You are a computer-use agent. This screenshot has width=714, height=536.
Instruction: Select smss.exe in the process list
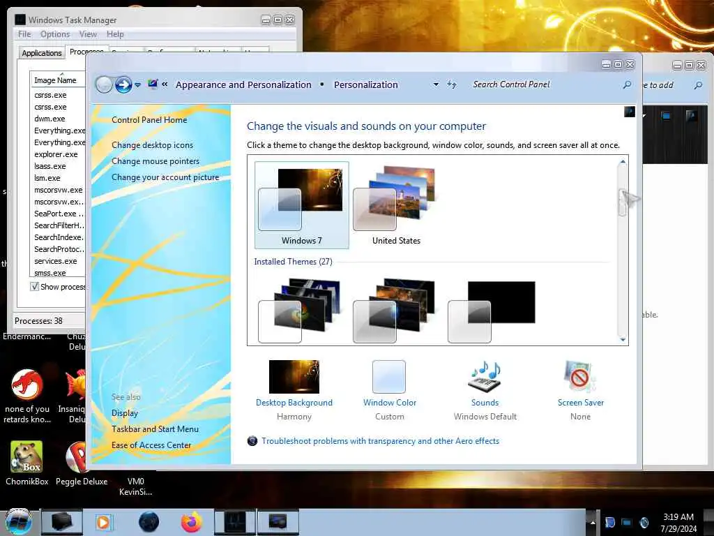click(50, 273)
